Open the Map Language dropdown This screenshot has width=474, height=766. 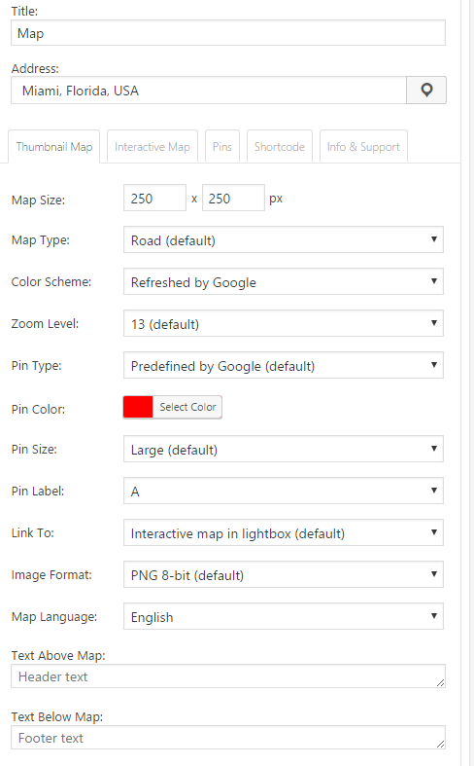(x=284, y=616)
